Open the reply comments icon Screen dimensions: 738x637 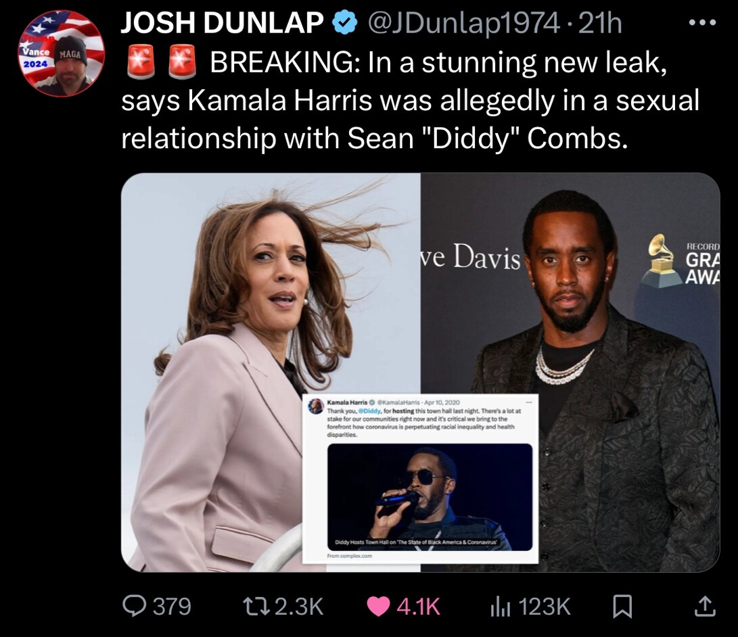point(134,606)
